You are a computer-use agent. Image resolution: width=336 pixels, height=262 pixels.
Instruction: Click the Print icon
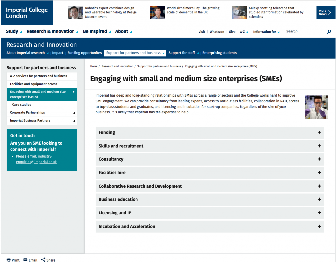click(9, 260)
